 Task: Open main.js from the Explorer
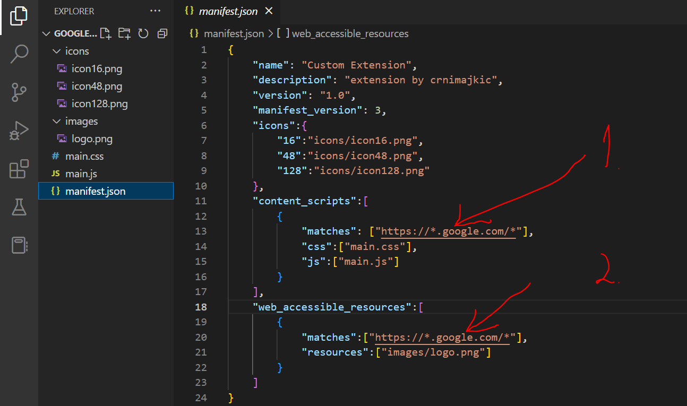pos(80,174)
